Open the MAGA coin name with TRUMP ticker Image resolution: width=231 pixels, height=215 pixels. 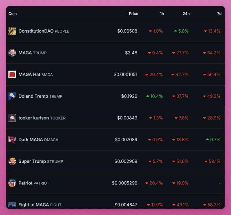click(25, 53)
